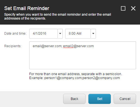Click the 'Set Email Reminder' title text
Screen dimensions: 140x107
(27, 8)
